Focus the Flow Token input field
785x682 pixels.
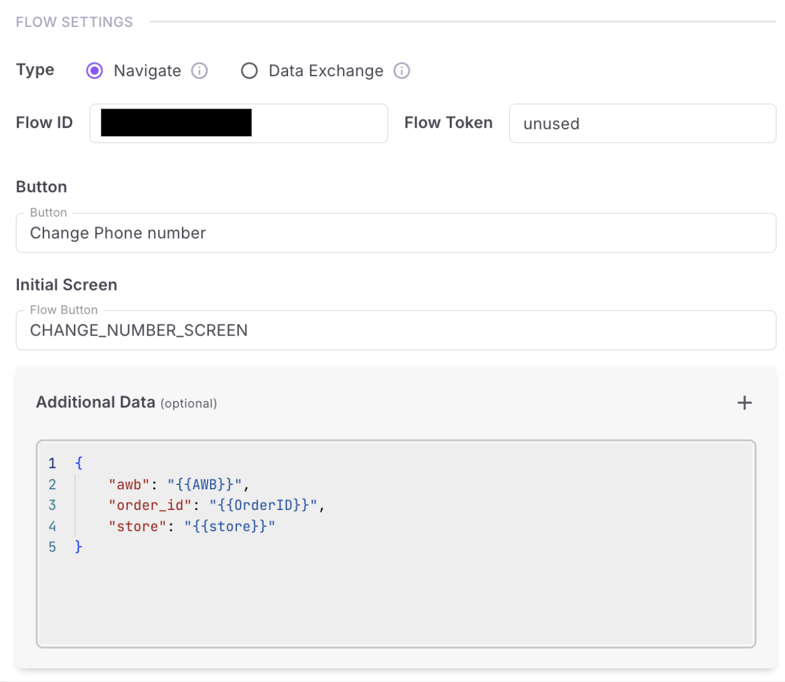[x=642, y=123]
